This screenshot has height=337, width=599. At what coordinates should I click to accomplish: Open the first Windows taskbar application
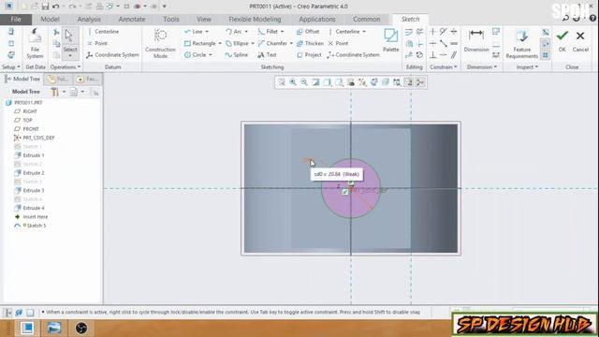[27, 328]
